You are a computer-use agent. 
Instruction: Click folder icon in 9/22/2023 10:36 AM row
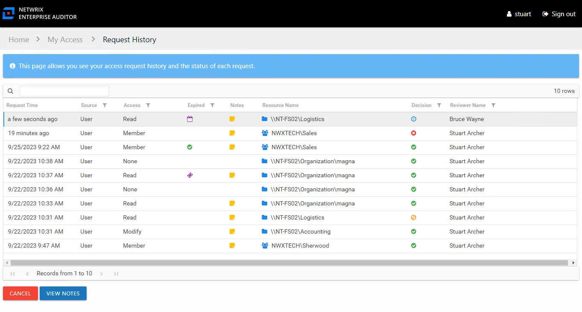coord(265,190)
